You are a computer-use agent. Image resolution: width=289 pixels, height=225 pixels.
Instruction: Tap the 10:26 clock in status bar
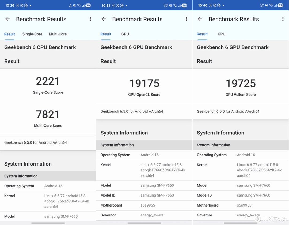10,6
